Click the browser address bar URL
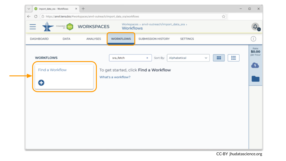Viewport: 286px width, 161px height. tap(92, 16)
